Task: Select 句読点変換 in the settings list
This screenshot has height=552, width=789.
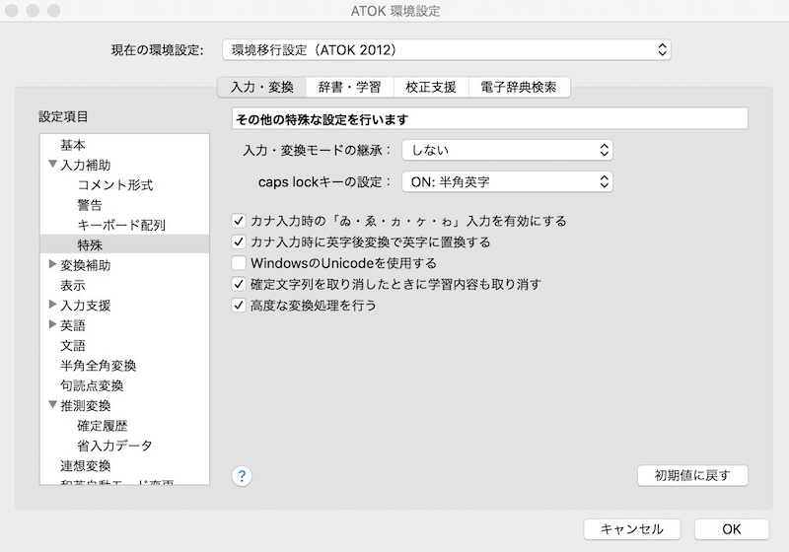Action: point(92,385)
